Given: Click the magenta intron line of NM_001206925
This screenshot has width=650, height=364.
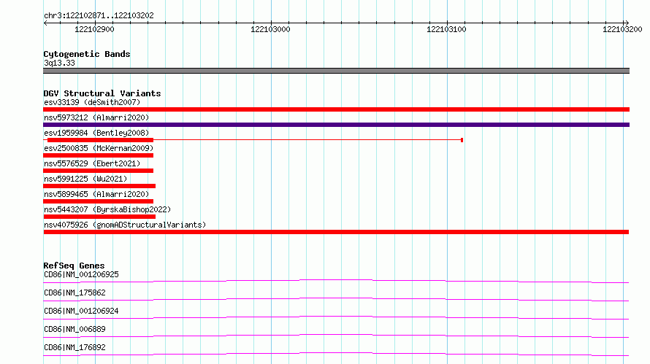Looking at the screenshot, I should pos(336,281).
